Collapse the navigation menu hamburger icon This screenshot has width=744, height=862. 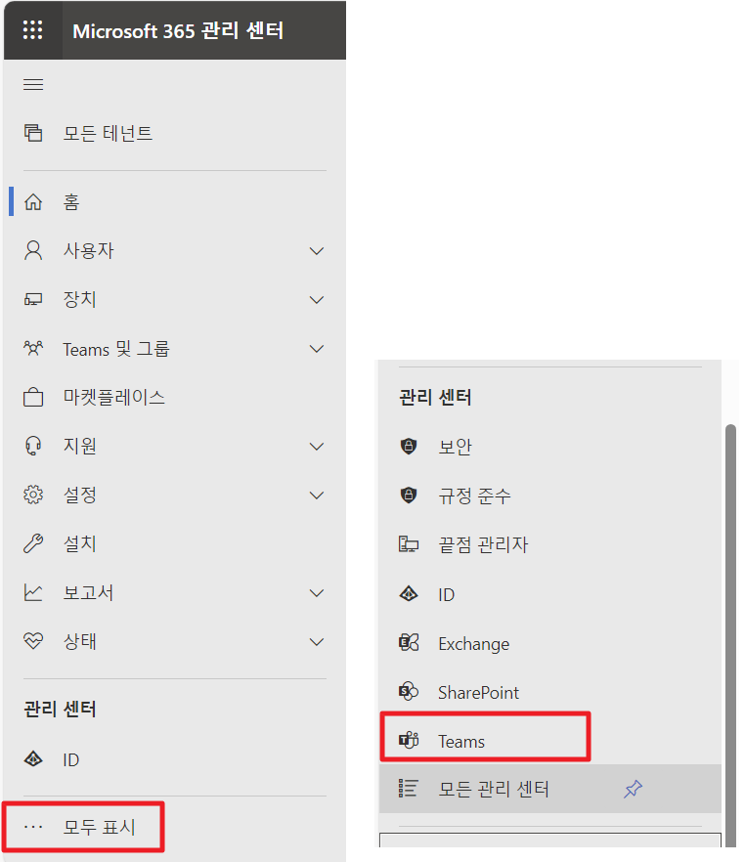pos(33,84)
